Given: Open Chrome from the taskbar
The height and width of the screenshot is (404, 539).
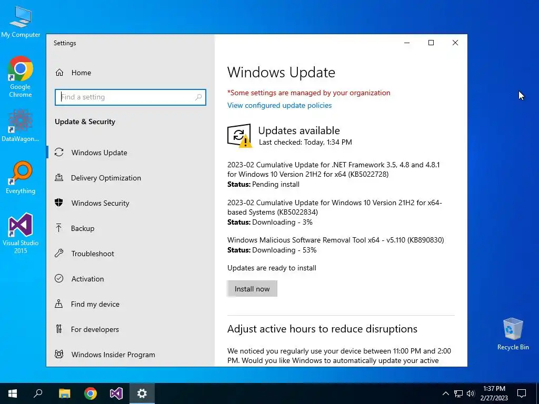Looking at the screenshot, I should (x=91, y=393).
